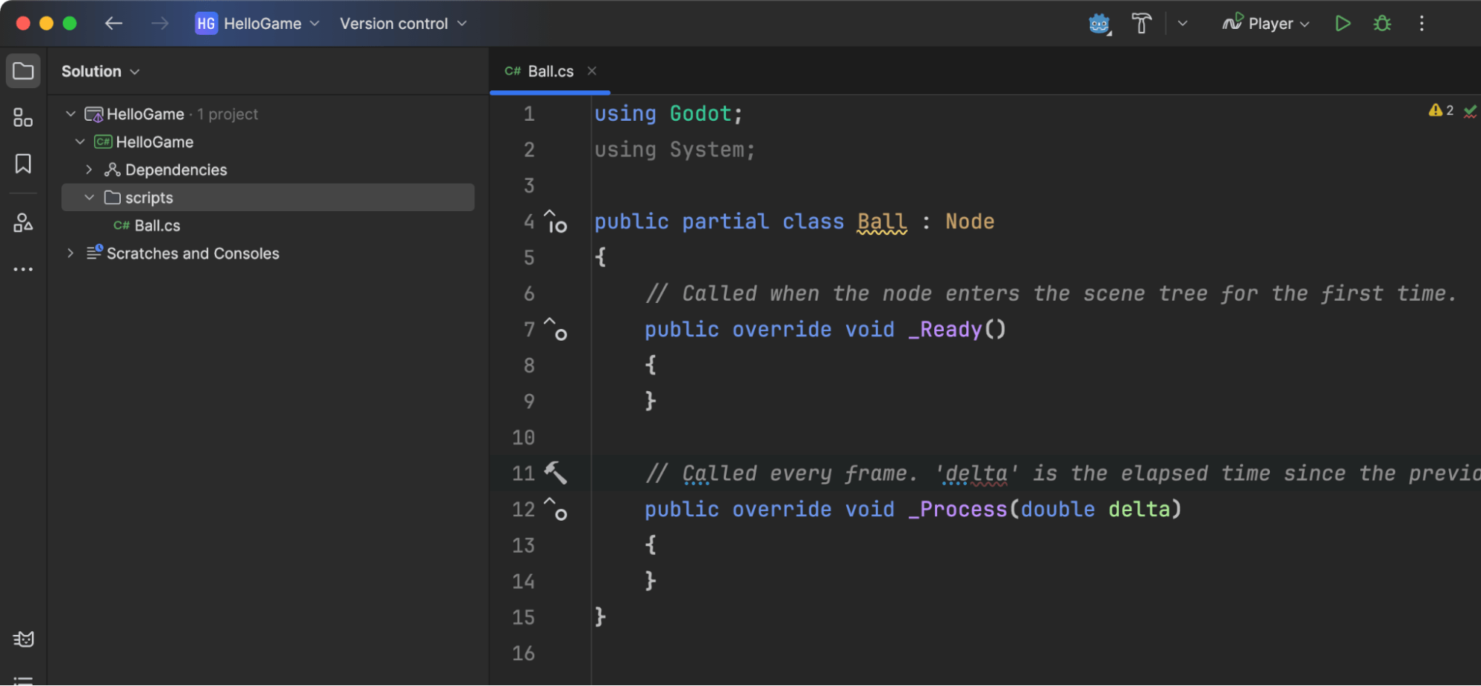Expand the Dependencies node

(88, 169)
